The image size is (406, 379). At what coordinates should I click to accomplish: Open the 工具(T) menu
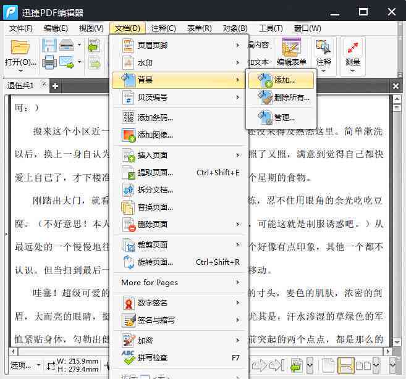tap(271, 28)
